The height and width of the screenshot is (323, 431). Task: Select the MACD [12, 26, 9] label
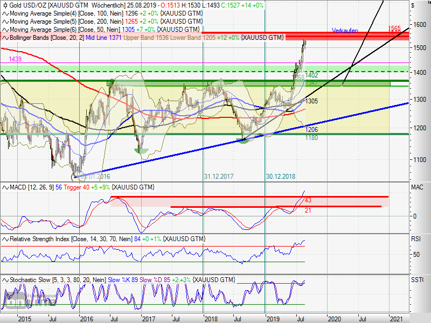click(32, 187)
